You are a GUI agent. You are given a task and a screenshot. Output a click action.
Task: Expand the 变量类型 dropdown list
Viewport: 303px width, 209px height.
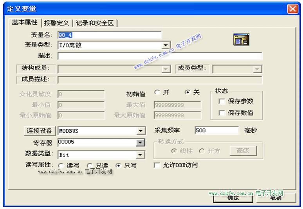coord(166,45)
